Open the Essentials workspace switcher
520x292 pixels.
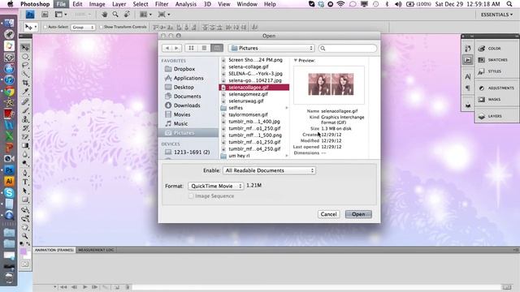pyautogui.click(x=496, y=15)
